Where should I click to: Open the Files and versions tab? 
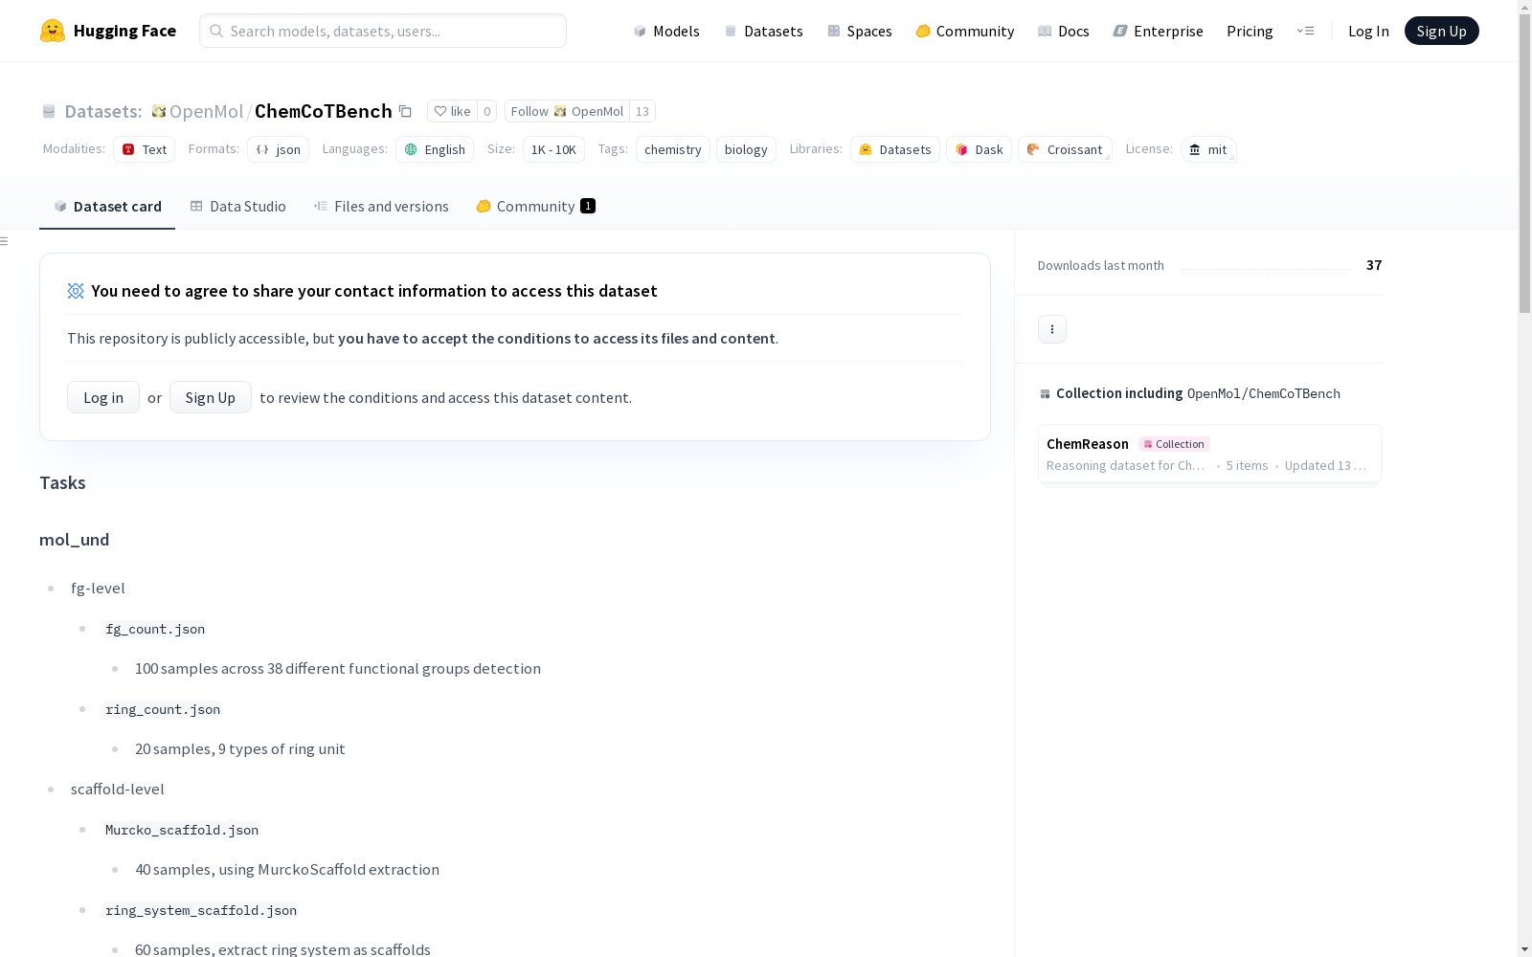(x=381, y=207)
